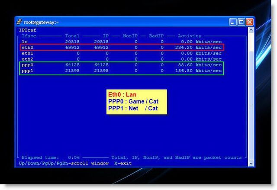Click the scrollbar down arrow
This screenshot has width=277, height=190.
[x=251, y=163]
